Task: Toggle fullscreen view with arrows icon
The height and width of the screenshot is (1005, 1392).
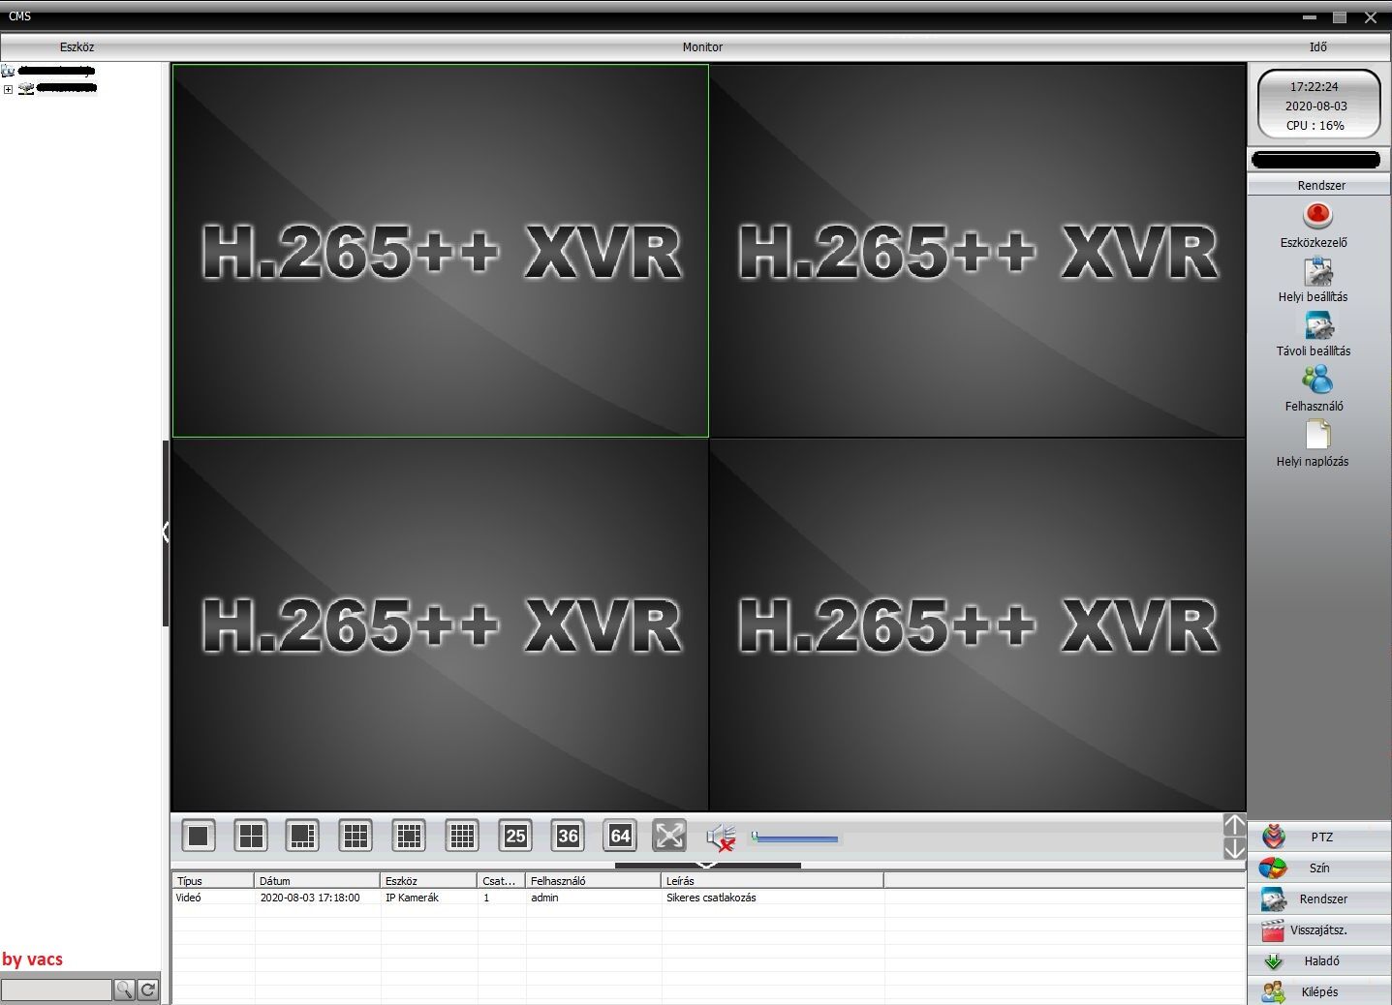Action: click(x=669, y=836)
